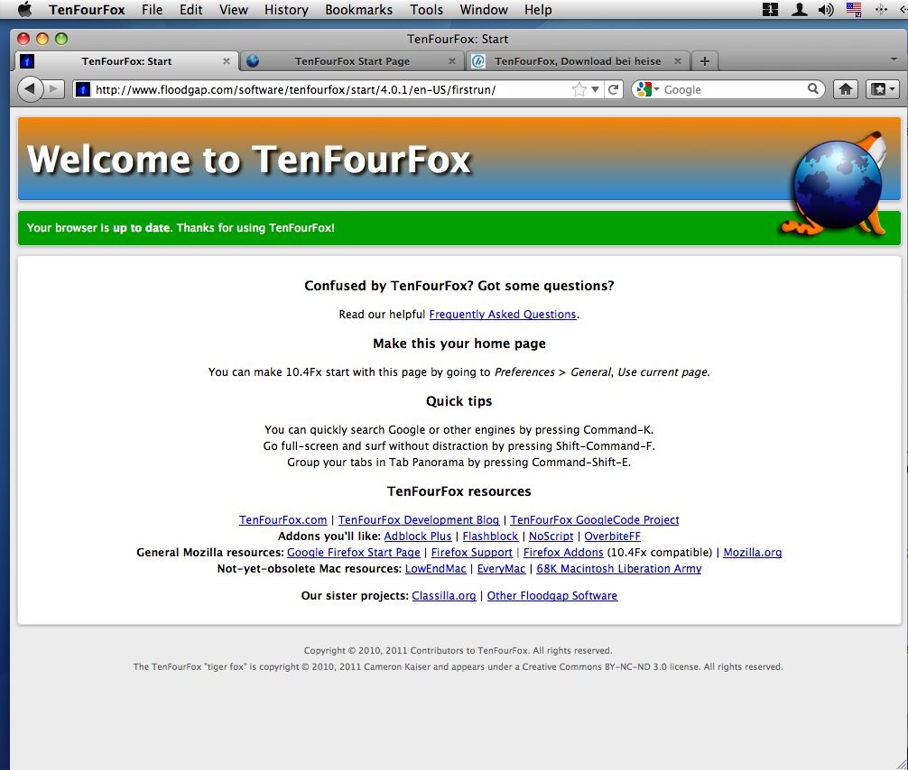Close the TenFourFox: Start tab

227,60
